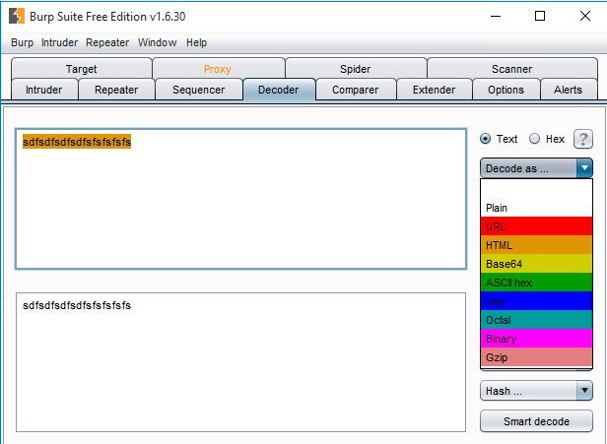Switch to the Scanner tab

tap(511, 69)
